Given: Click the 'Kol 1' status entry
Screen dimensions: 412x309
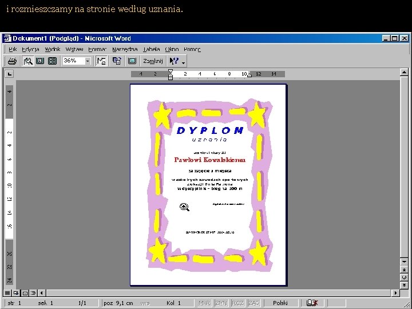Looking at the screenshot, I should coord(173,303).
